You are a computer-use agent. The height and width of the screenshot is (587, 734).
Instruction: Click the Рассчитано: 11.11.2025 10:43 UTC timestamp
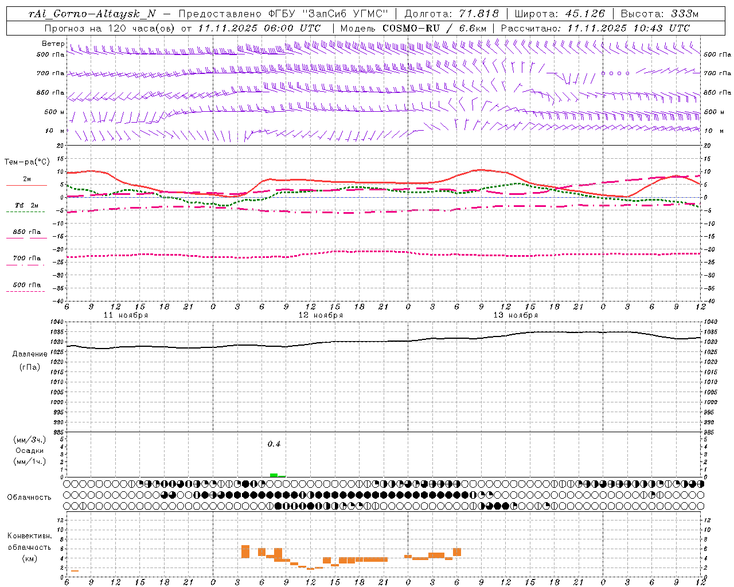(595, 28)
